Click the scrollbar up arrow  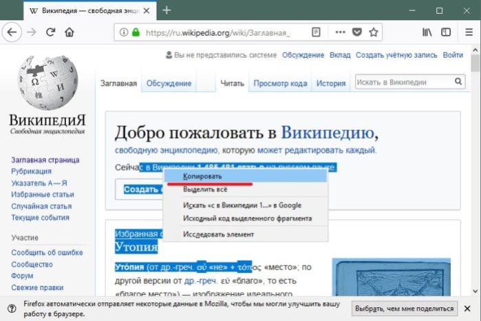475,50
